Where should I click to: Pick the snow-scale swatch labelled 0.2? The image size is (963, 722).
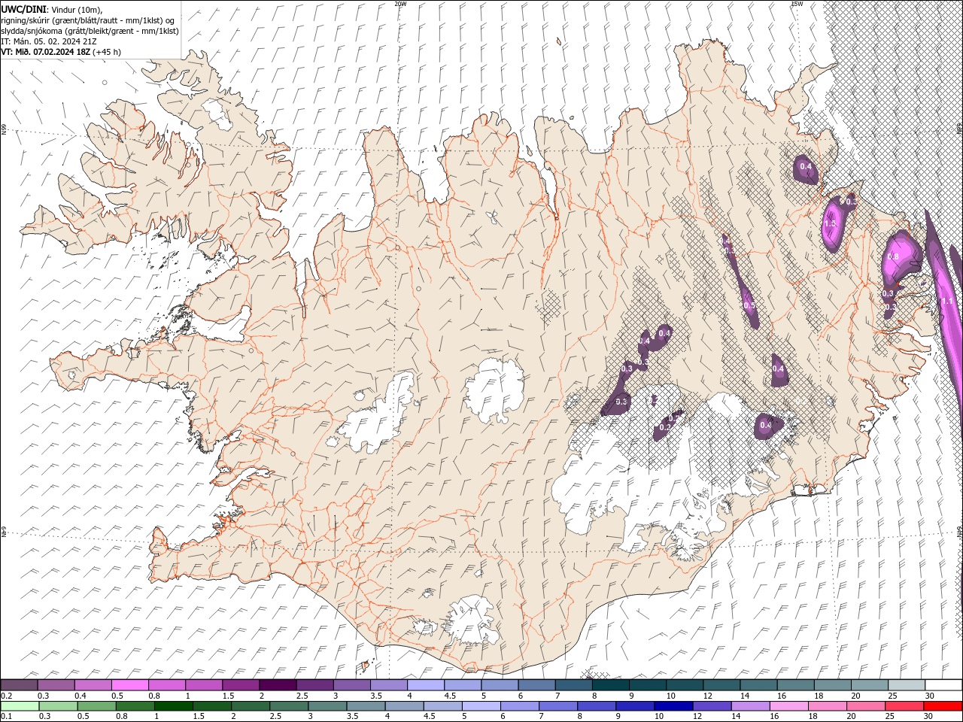tap(19, 685)
